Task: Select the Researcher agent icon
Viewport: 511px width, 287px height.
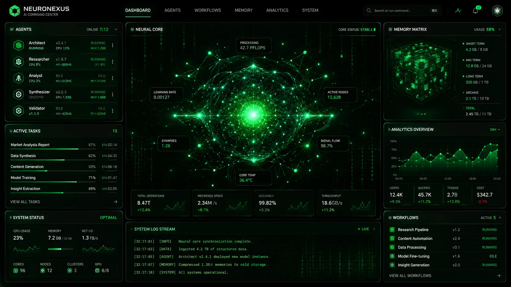Action: pyautogui.click(x=19, y=62)
